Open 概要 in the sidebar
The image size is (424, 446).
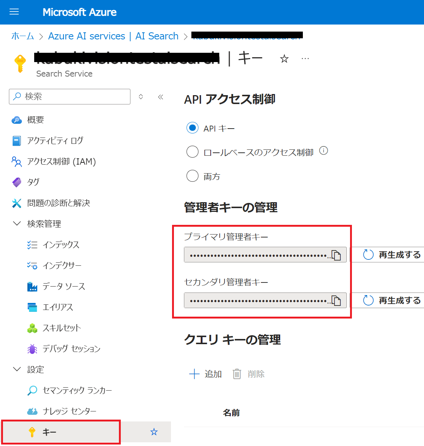36,120
